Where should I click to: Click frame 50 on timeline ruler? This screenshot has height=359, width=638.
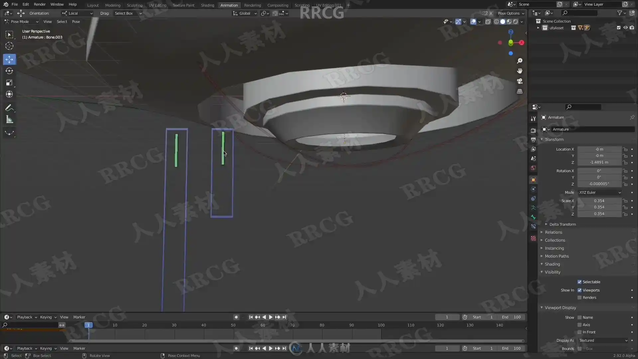click(233, 325)
